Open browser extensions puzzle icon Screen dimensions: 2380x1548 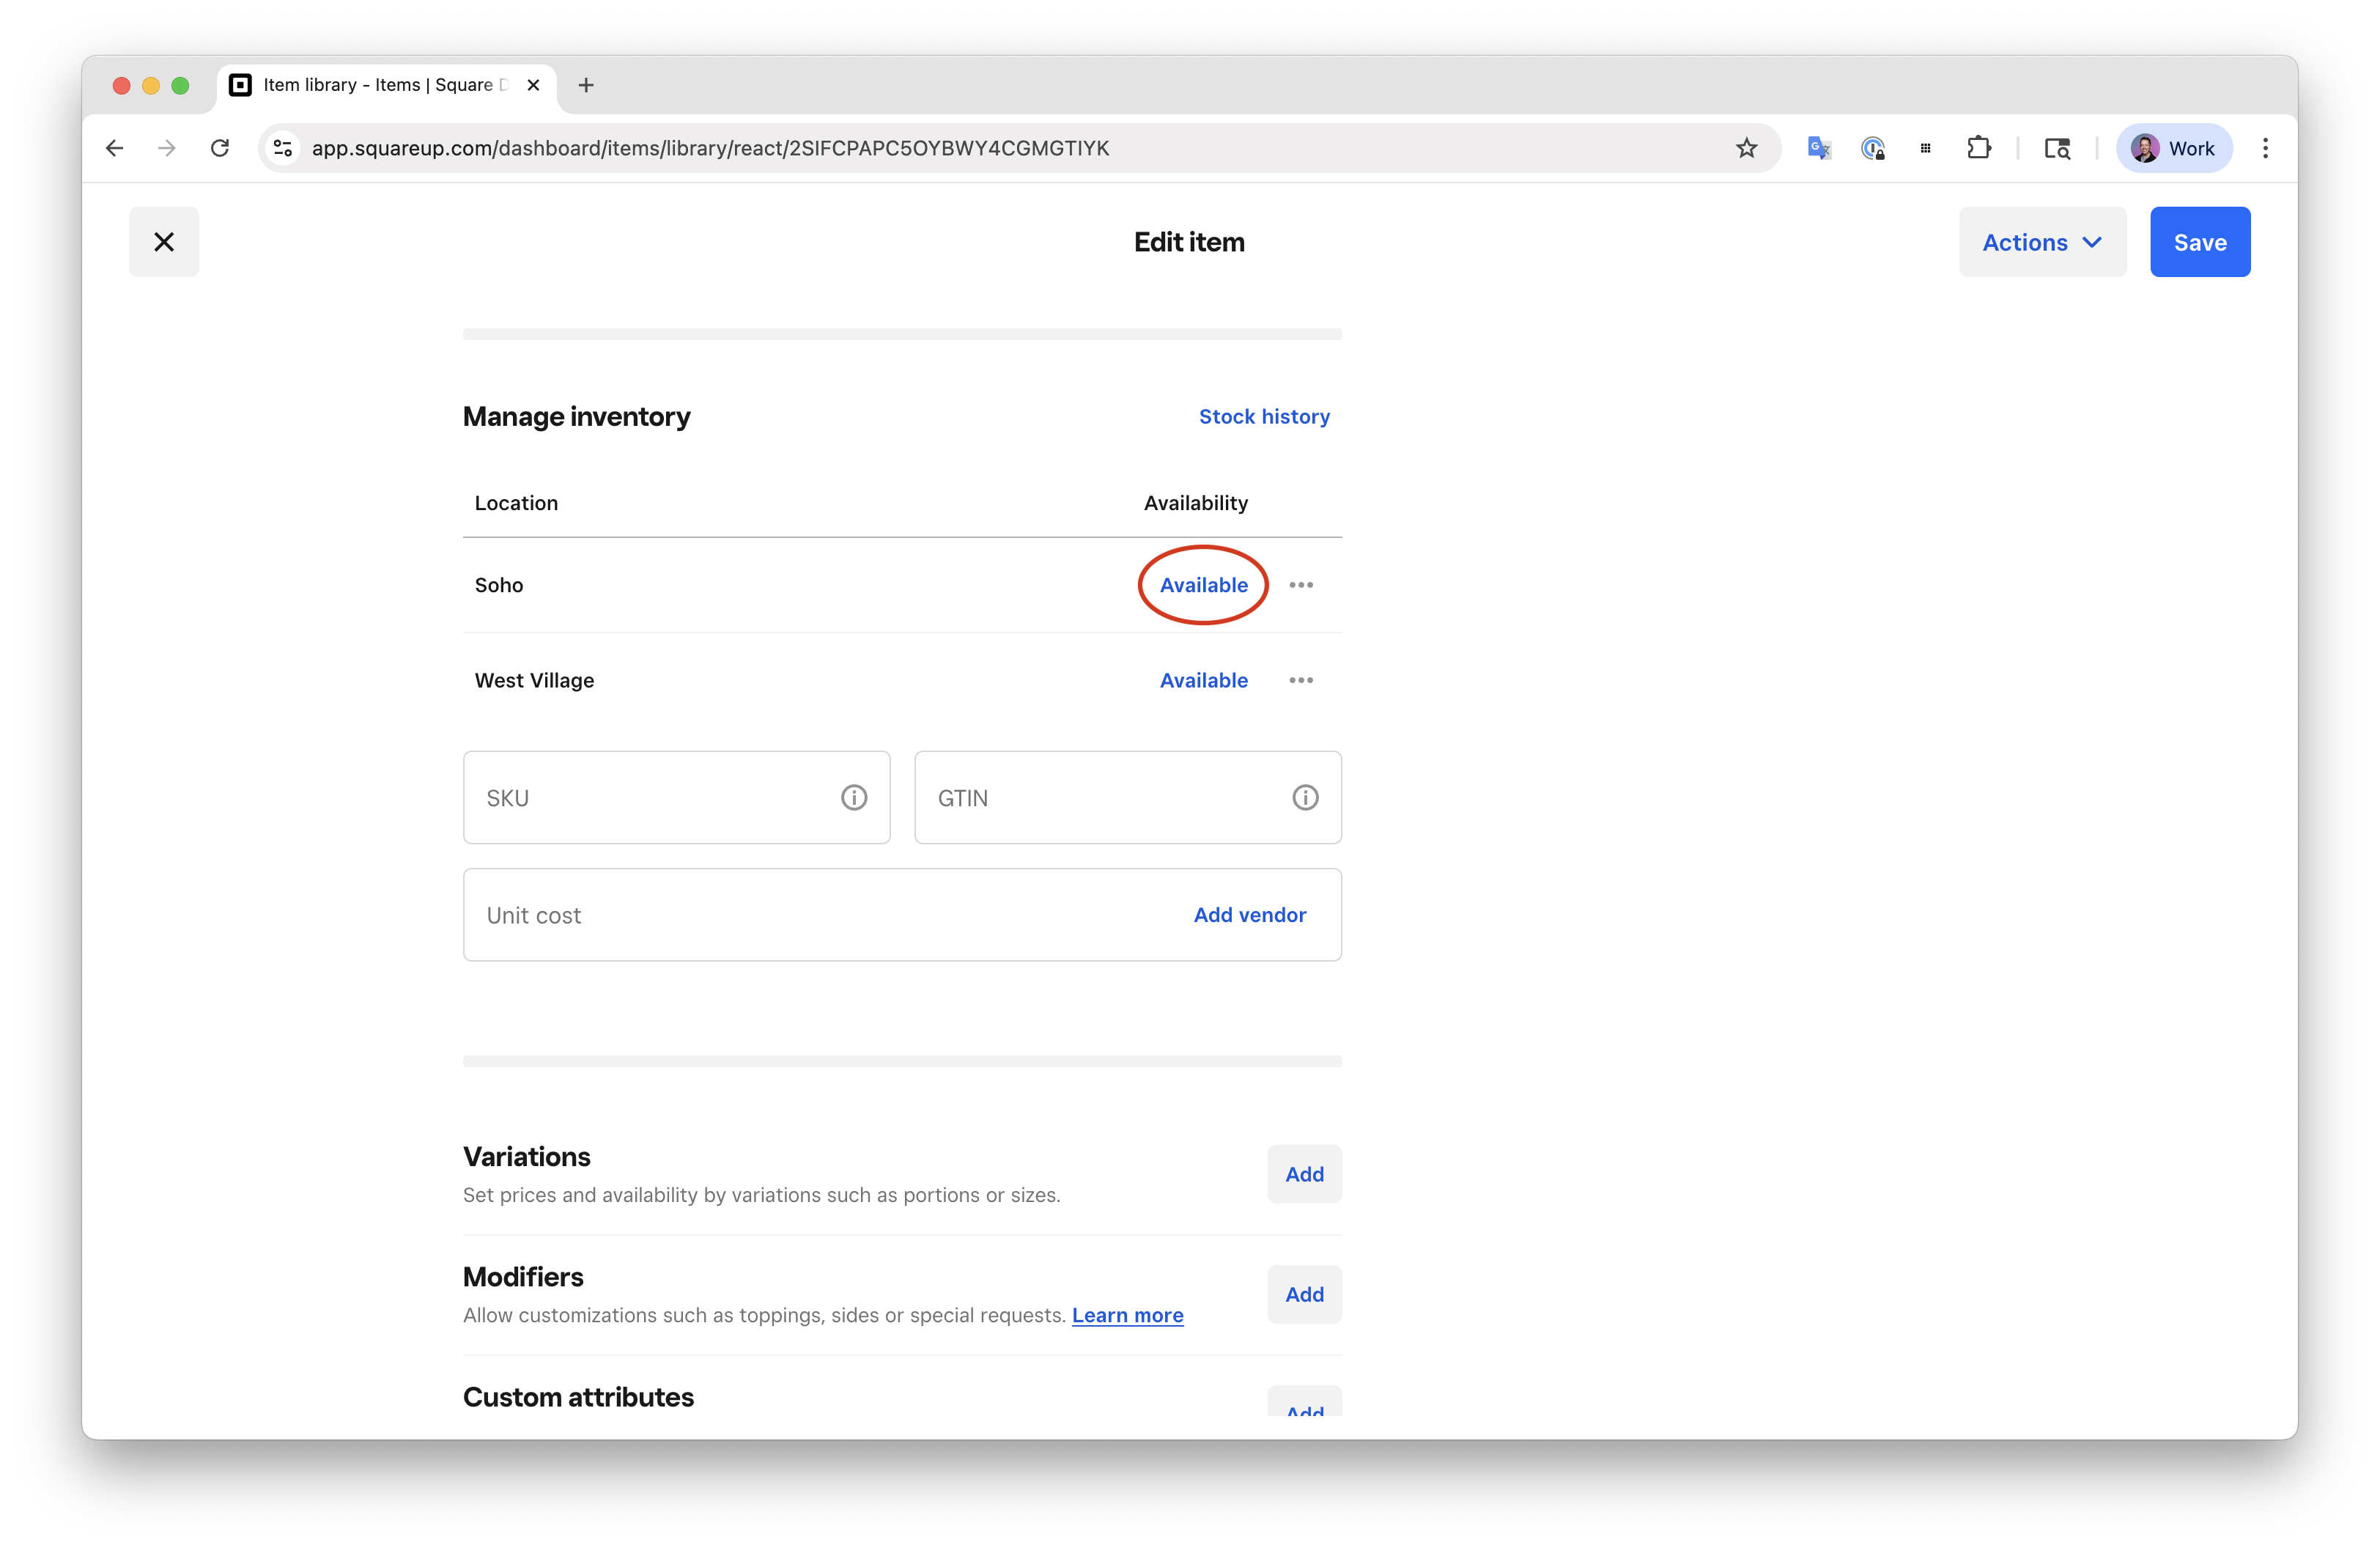(1978, 148)
